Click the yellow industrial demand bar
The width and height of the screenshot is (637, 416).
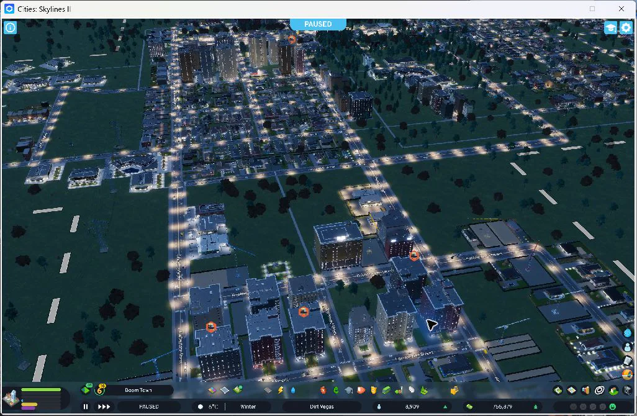(x=29, y=404)
